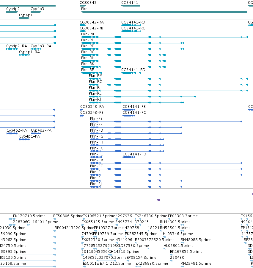Select the Pkn-PK protein
Viewport: 253px width, 268px height.
97,148
